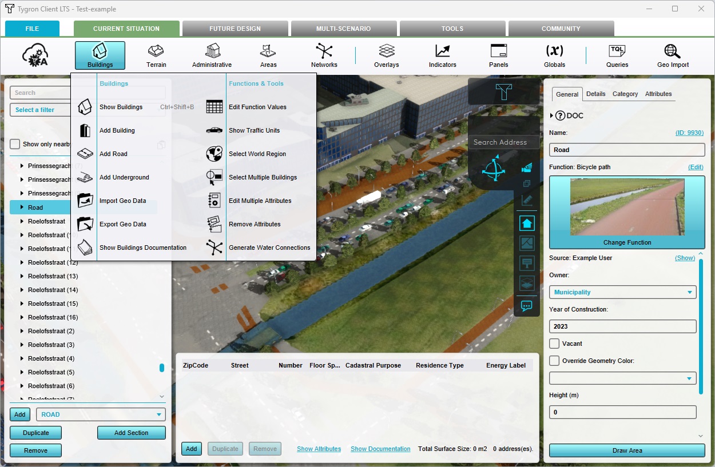Click the Year of Construction field

622,326
